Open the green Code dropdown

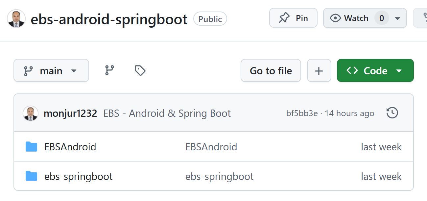coord(375,70)
